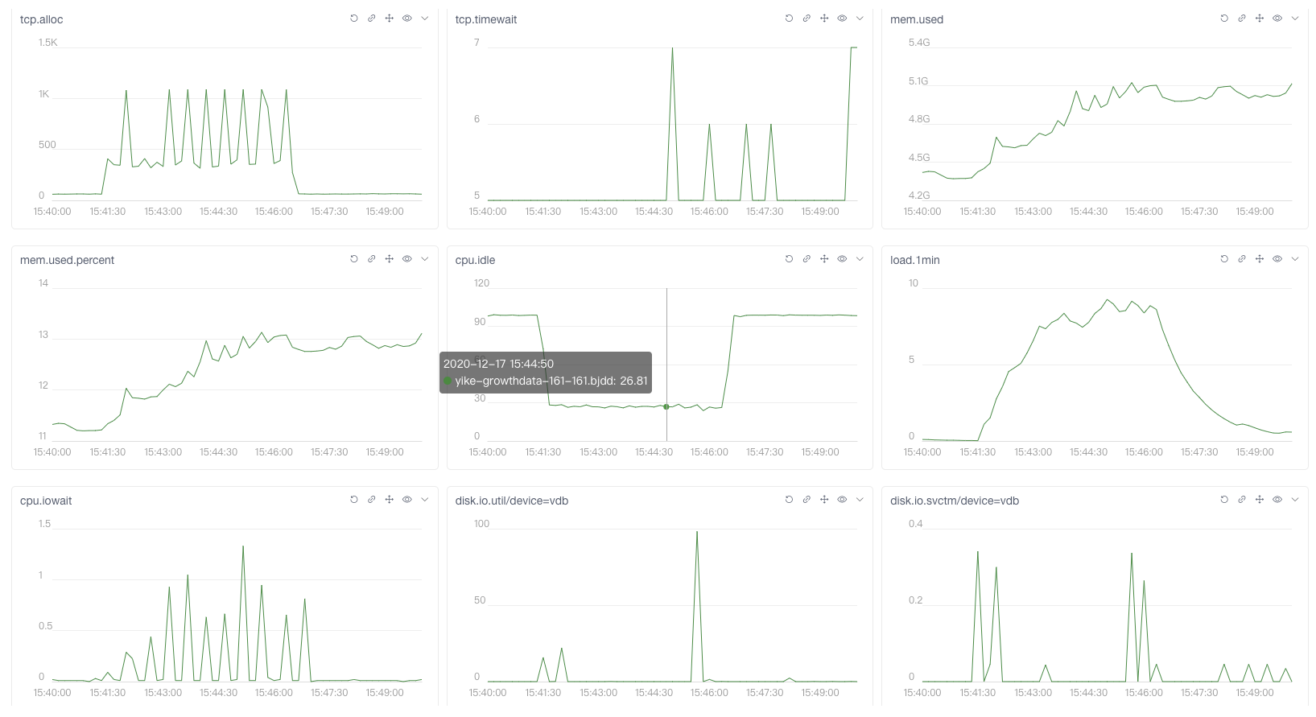The height and width of the screenshot is (717, 1316).
Task: Refresh the cpu.iowait chart
Action: pos(354,500)
